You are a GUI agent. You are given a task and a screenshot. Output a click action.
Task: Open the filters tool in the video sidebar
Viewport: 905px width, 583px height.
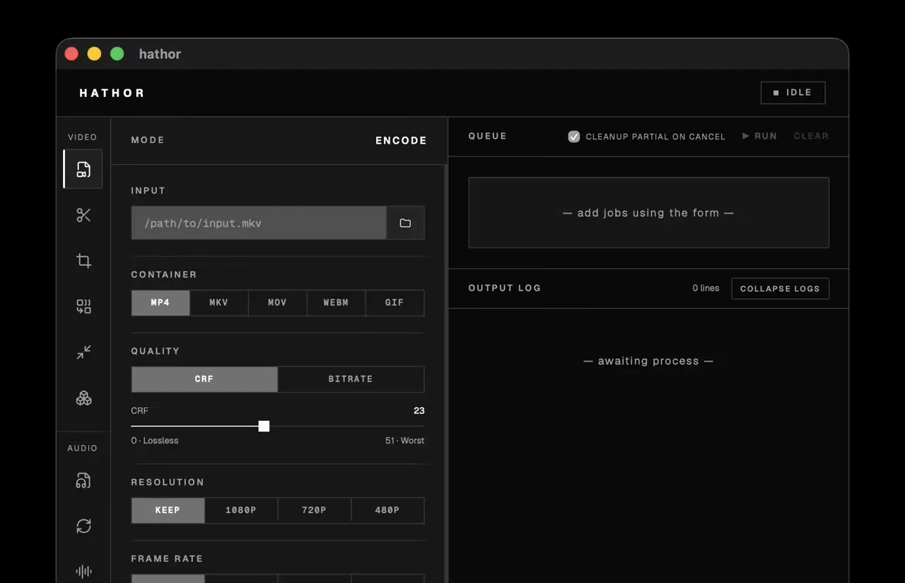[83, 398]
